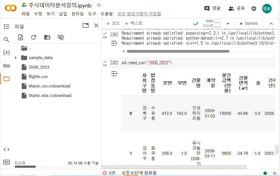The width and height of the screenshot is (280, 176).
Task: Open the 댓글 comments button
Action: click(x=212, y=8)
